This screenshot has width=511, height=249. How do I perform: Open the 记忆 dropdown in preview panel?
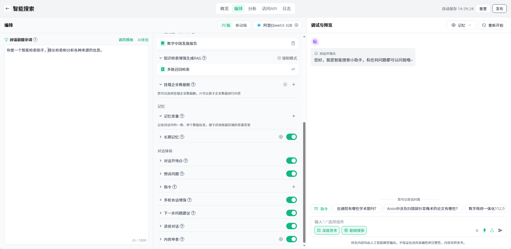tap(461, 25)
